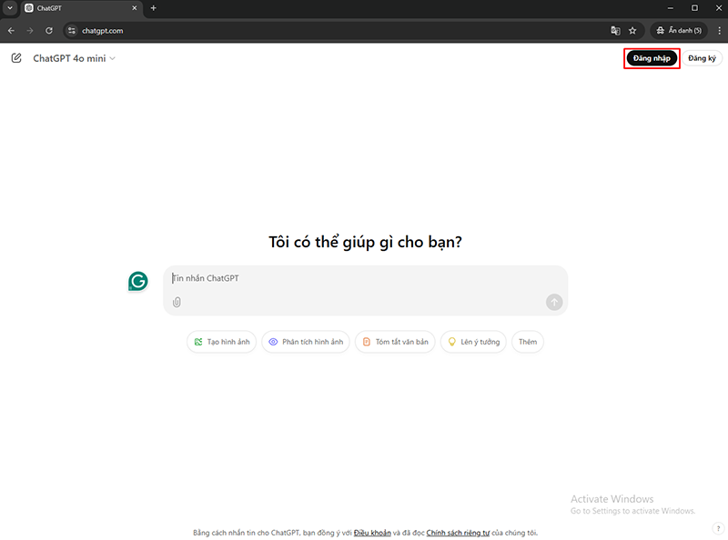
Task: Click the site information icon in address bar
Action: click(72, 31)
